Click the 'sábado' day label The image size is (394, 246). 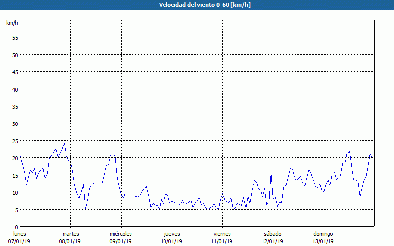coord(273,234)
